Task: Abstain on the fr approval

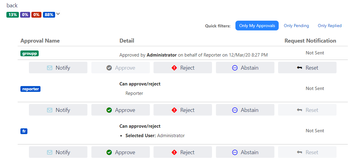Action: click(x=245, y=152)
